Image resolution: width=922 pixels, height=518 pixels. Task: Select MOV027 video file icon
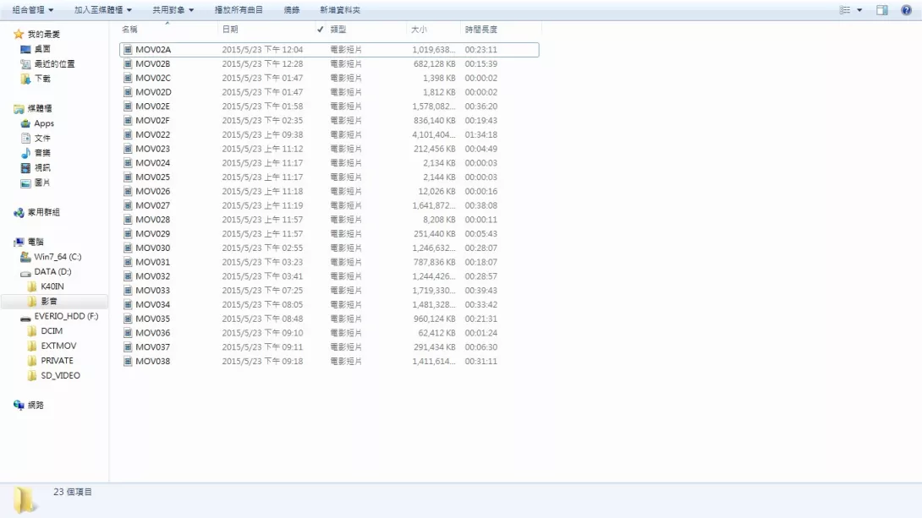[128, 205]
